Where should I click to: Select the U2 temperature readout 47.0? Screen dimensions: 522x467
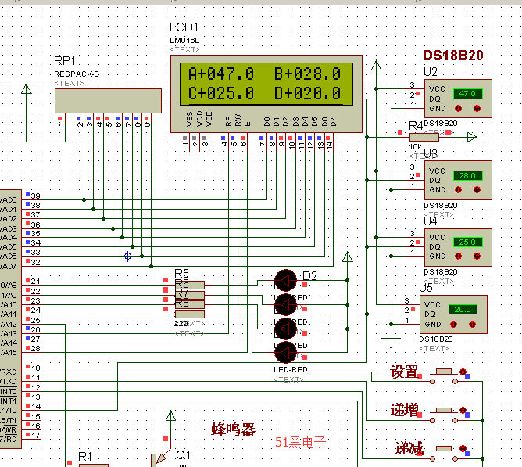(467, 94)
